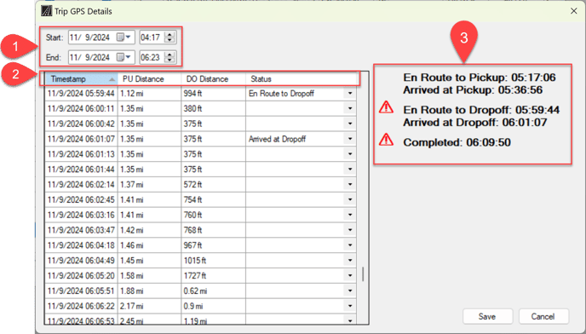Click DO distance cell 1015 ft

point(214,261)
